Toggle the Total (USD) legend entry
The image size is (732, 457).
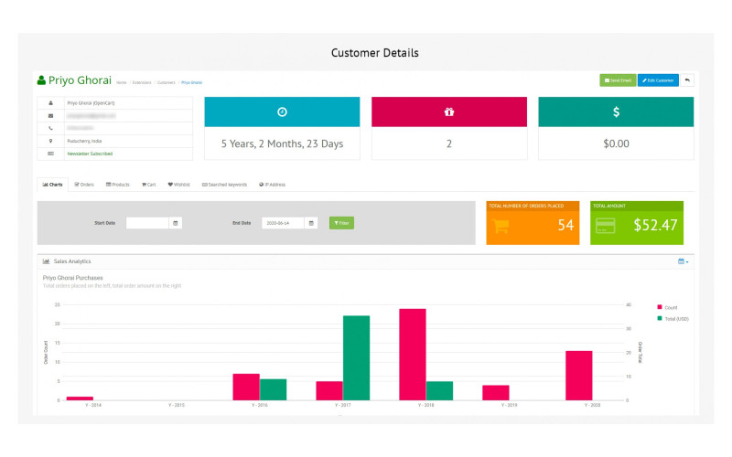click(x=673, y=318)
